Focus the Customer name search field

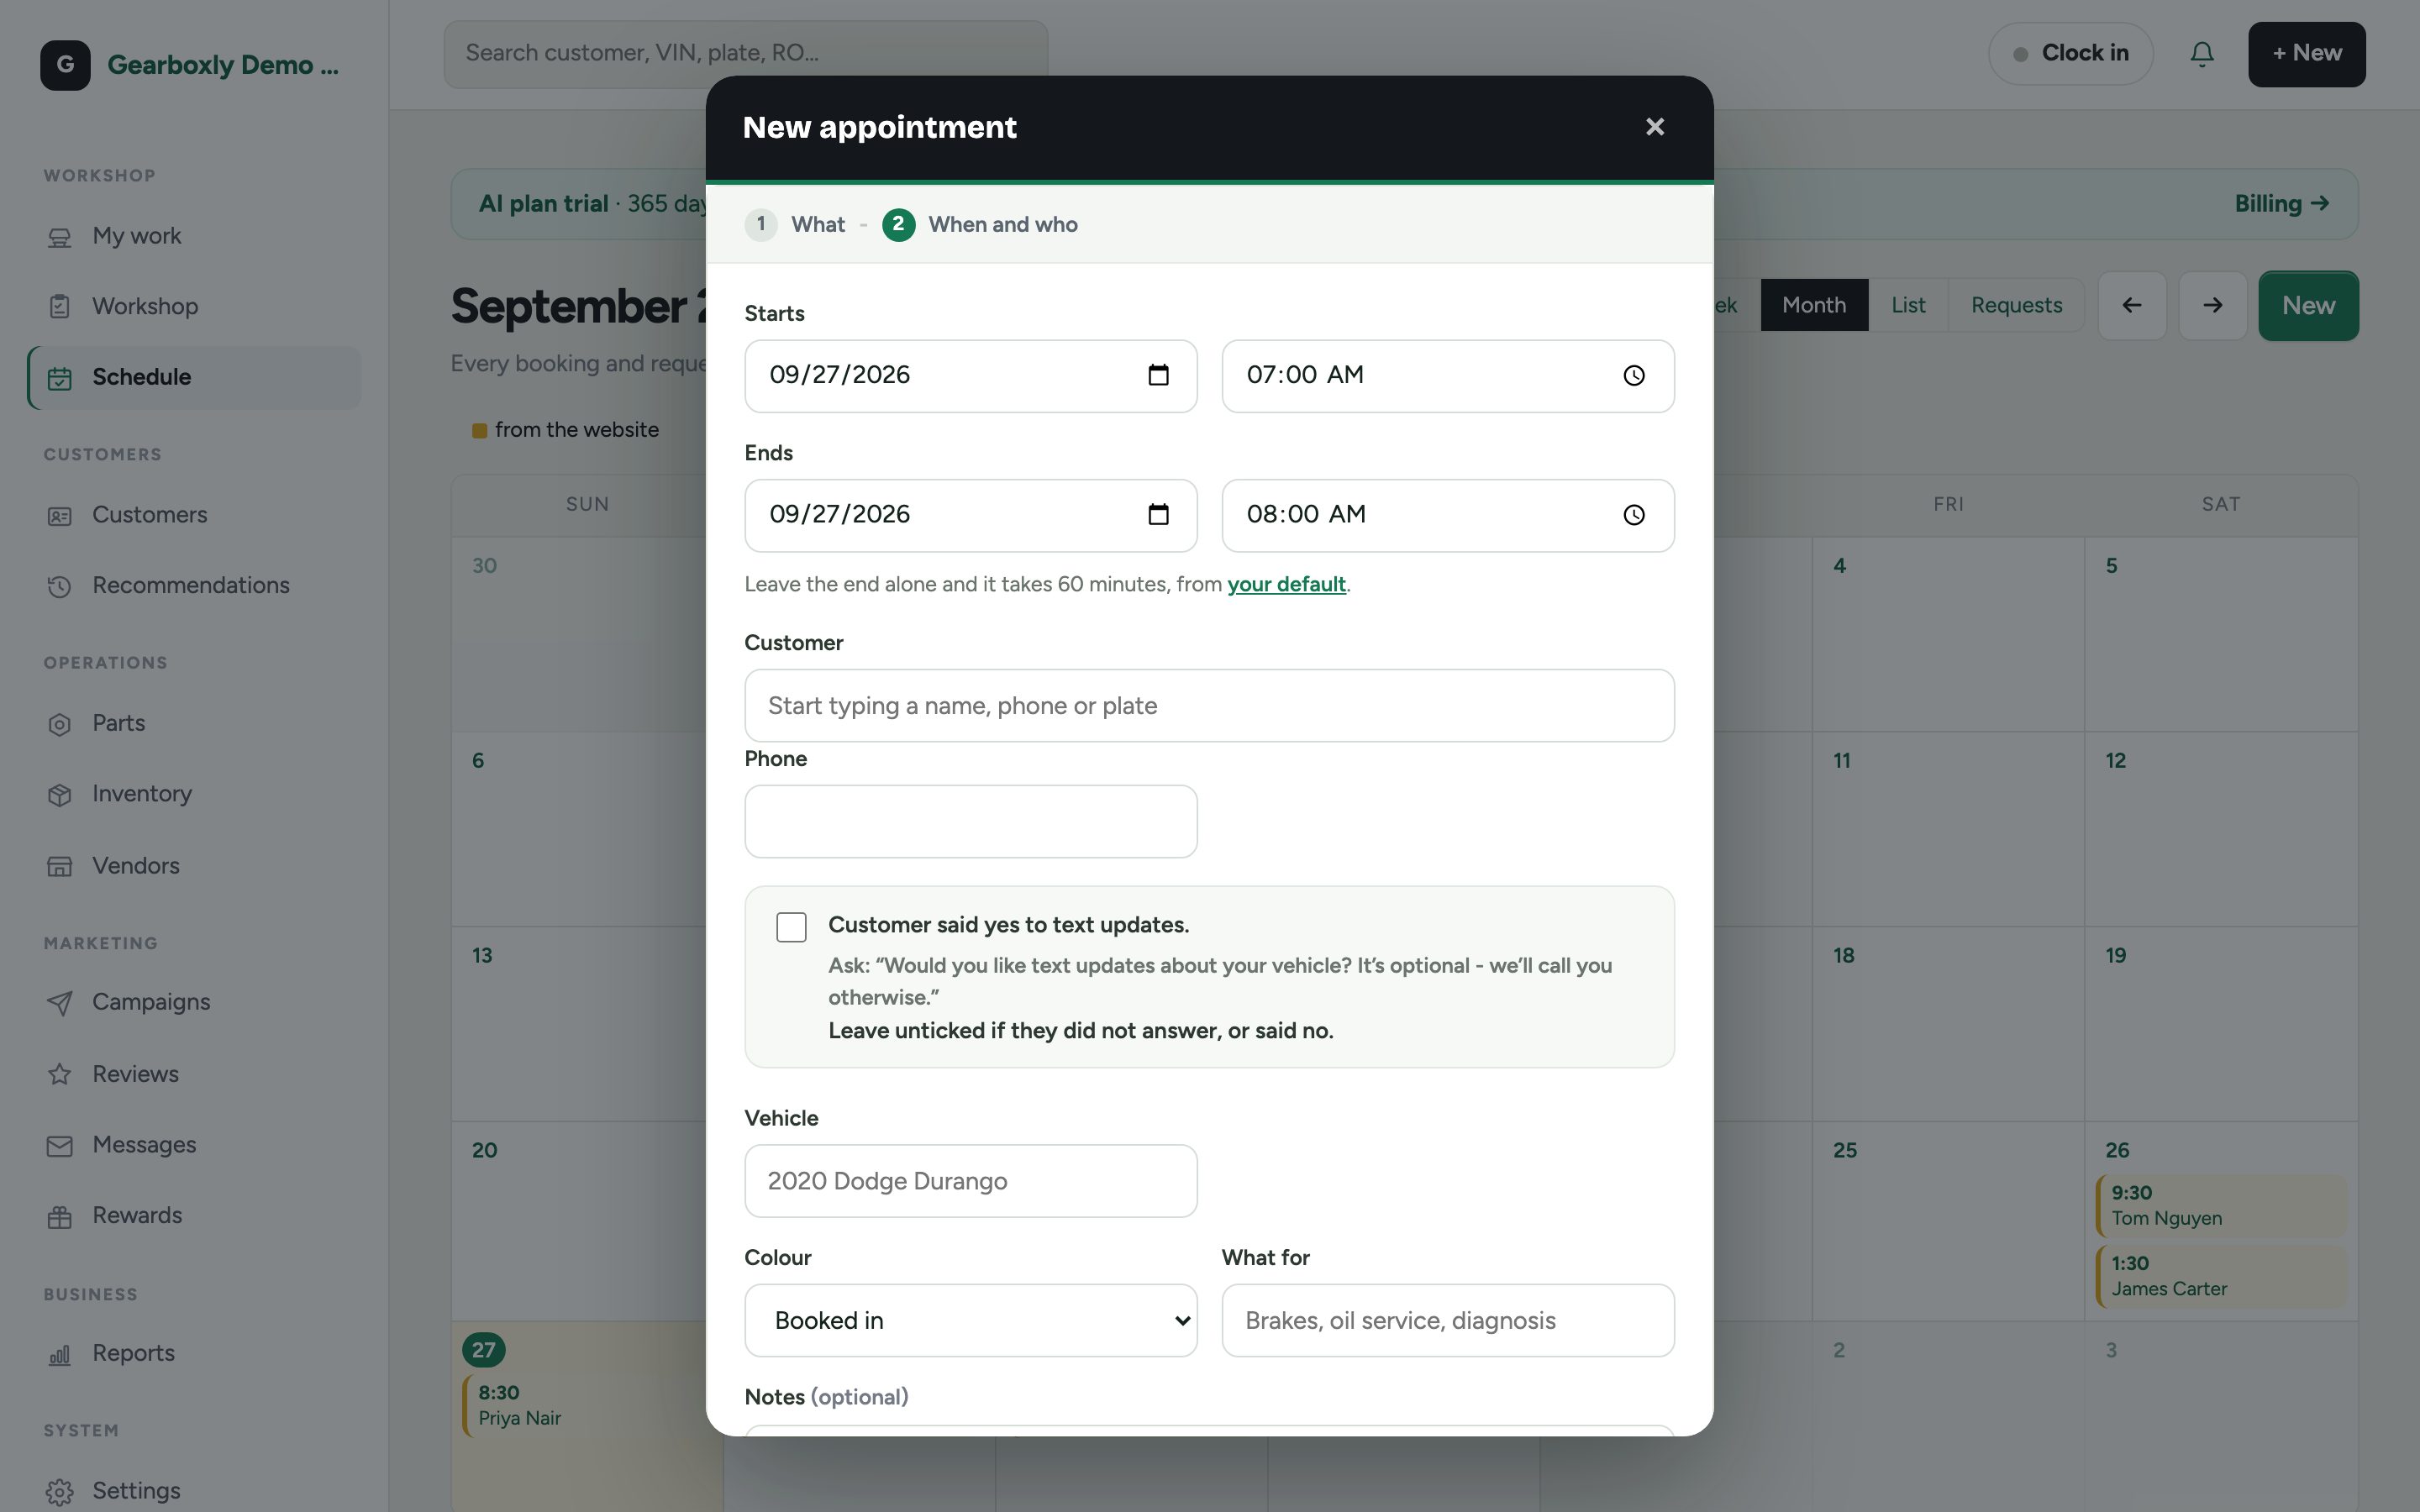click(1209, 705)
